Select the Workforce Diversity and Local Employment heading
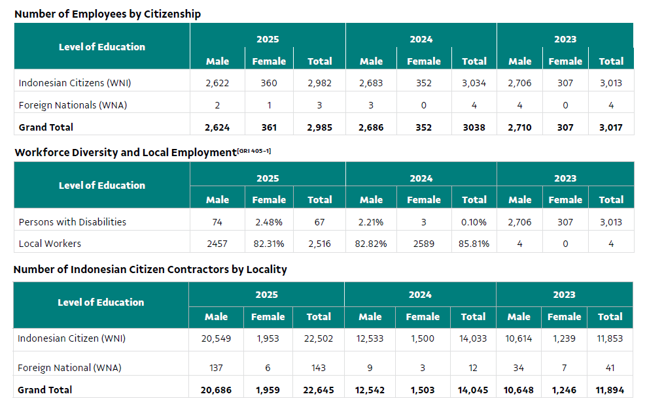 tap(126, 152)
